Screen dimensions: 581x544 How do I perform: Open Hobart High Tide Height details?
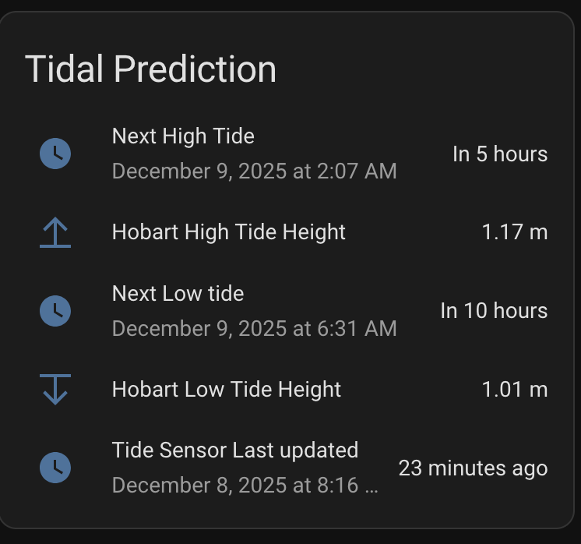tap(229, 232)
